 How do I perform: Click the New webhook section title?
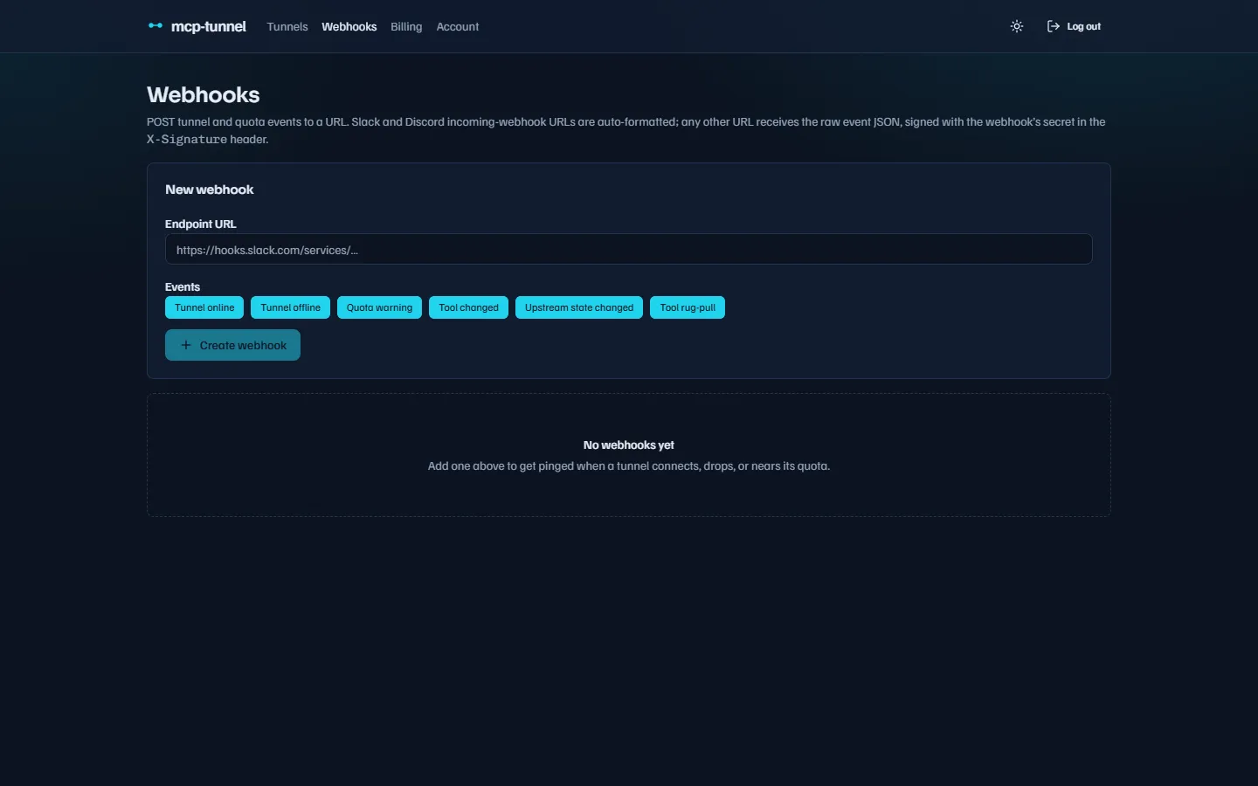[210, 190]
